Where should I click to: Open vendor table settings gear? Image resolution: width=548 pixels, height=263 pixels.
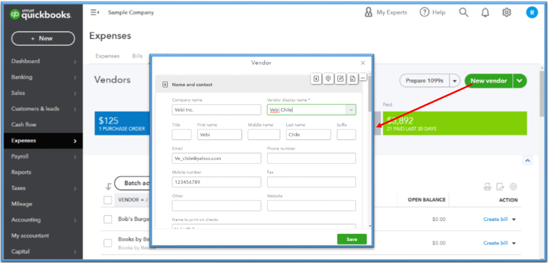pos(513,187)
